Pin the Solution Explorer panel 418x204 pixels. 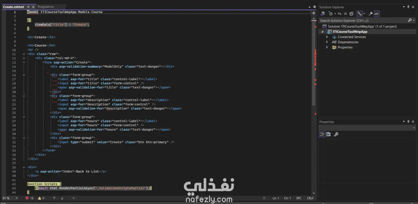tap(408, 7)
